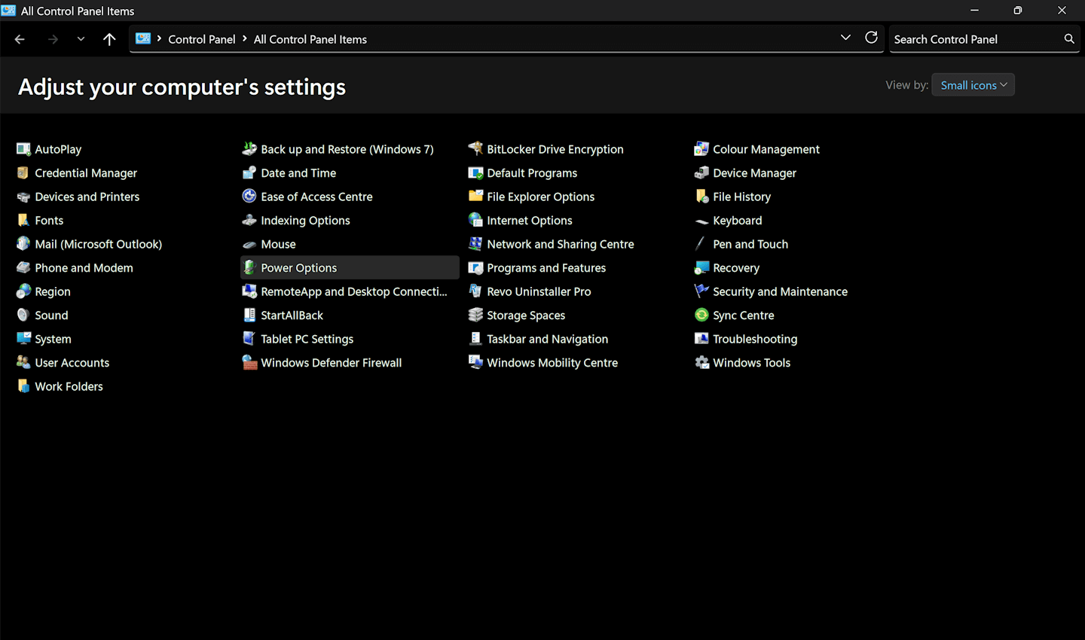The image size is (1085, 640).
Task: Refresh the Control Panel view
Action: tap(871, 38)
